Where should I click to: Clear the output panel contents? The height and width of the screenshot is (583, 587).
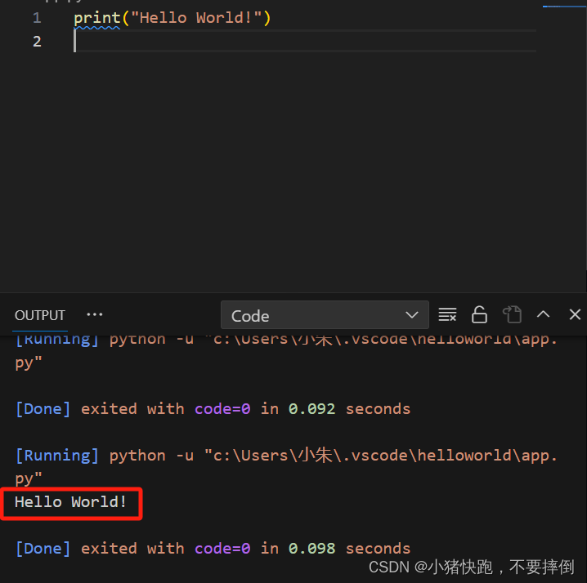click(447, 314)
